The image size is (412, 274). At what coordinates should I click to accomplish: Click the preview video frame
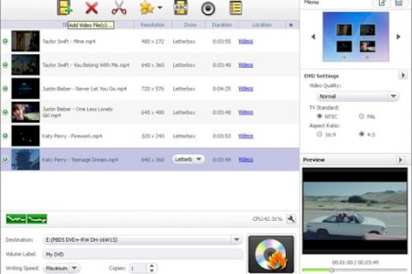(355, 211)
